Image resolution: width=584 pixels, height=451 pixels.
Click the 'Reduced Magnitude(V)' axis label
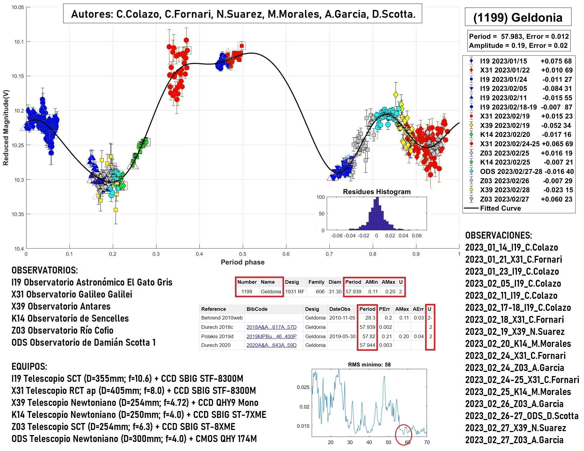click(6, 128)
